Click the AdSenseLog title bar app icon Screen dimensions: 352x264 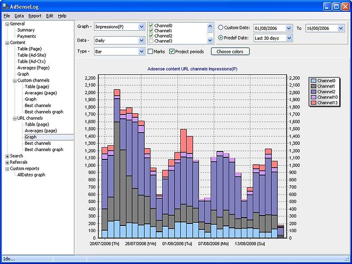point(5,6)
